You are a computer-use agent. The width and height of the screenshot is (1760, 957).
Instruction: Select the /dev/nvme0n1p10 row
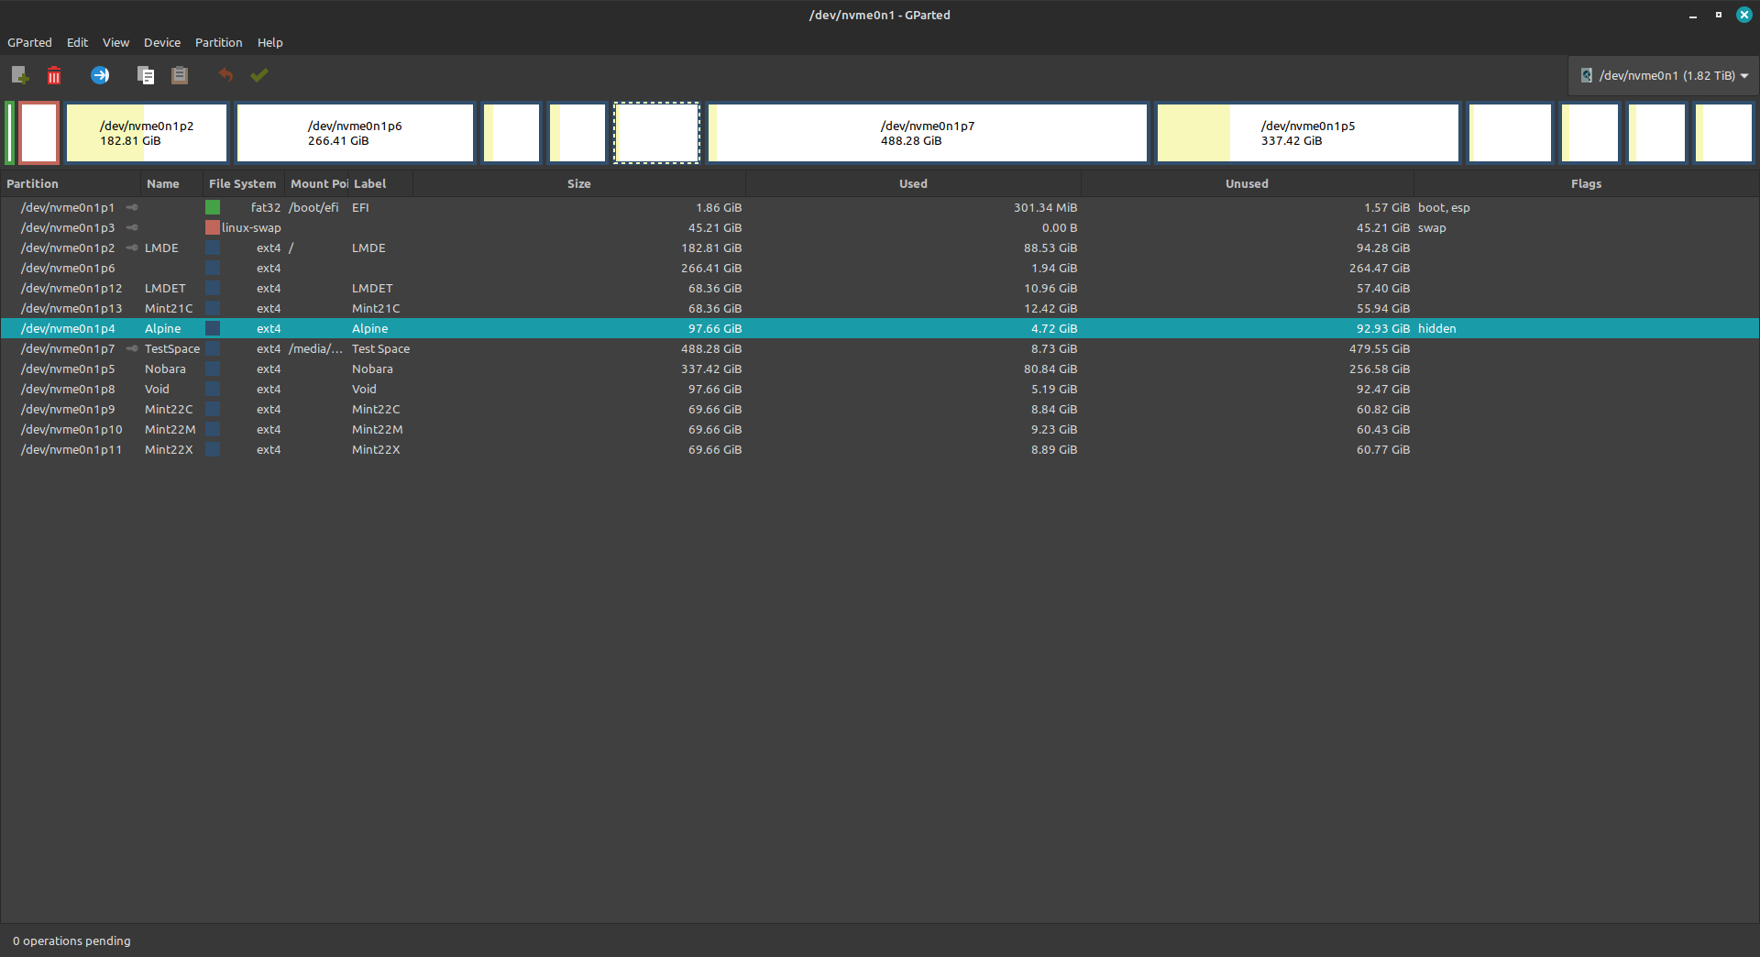coord(880,429)
